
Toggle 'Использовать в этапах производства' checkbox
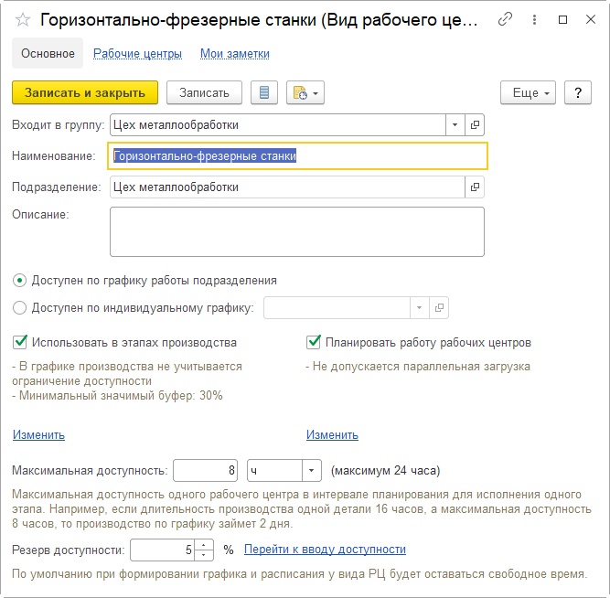[x=20, y=343]
